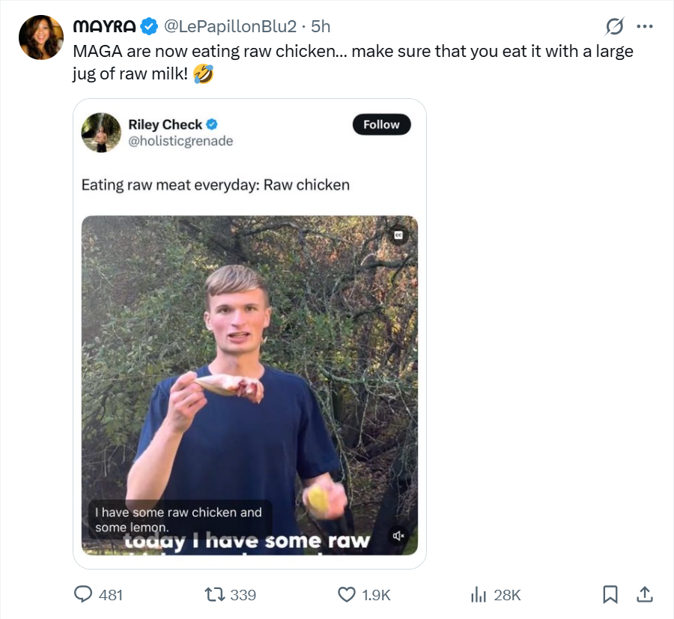Viewport: 674px width, 619px height.
Task: Open replies via the comment bubble icon
Action: click(x=83, y=594)
